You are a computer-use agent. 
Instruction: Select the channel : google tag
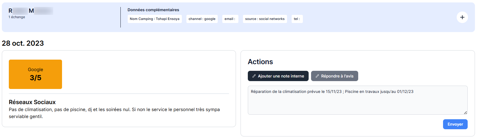click(x=202, y=19)
